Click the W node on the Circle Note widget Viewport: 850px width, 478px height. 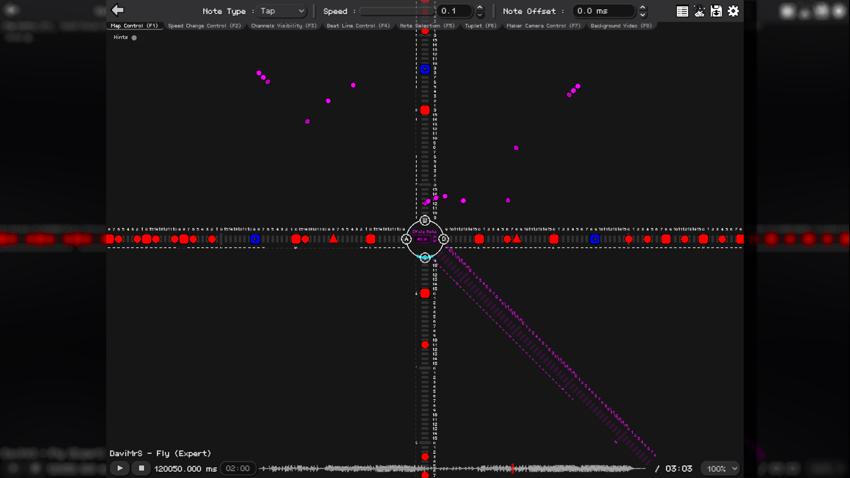tap(425, 220)
